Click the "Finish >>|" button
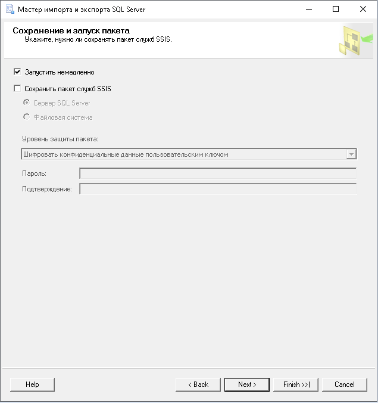This screenshot has height=403, width=378. [x=296, y=385]
